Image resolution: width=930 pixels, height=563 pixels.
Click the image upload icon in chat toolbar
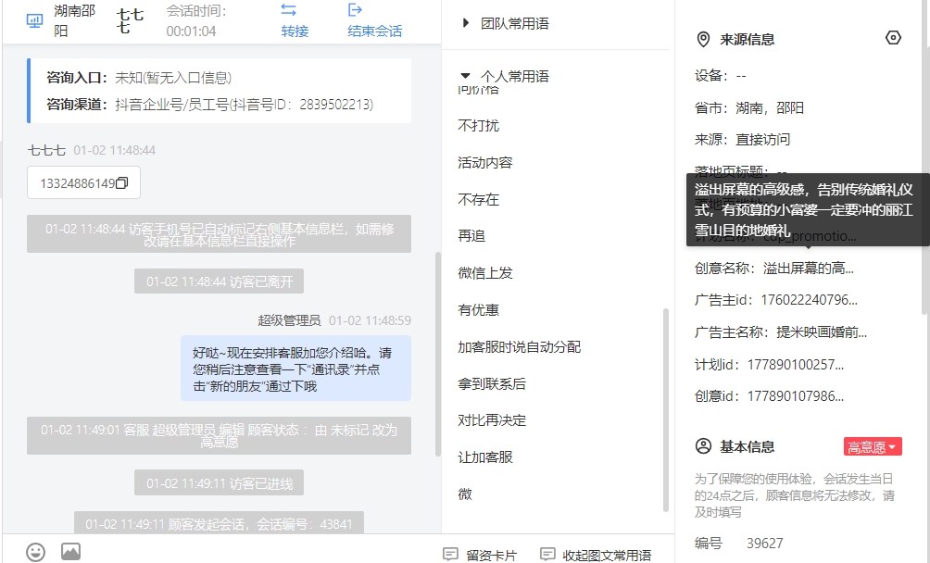70,552
